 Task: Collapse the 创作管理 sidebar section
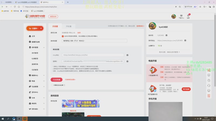click(44, 48)
